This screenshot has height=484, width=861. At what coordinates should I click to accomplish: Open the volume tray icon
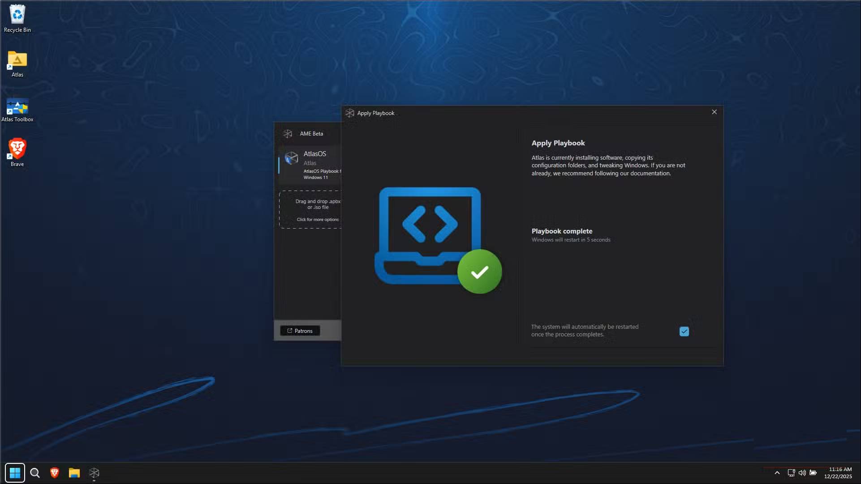coord(802,473)
